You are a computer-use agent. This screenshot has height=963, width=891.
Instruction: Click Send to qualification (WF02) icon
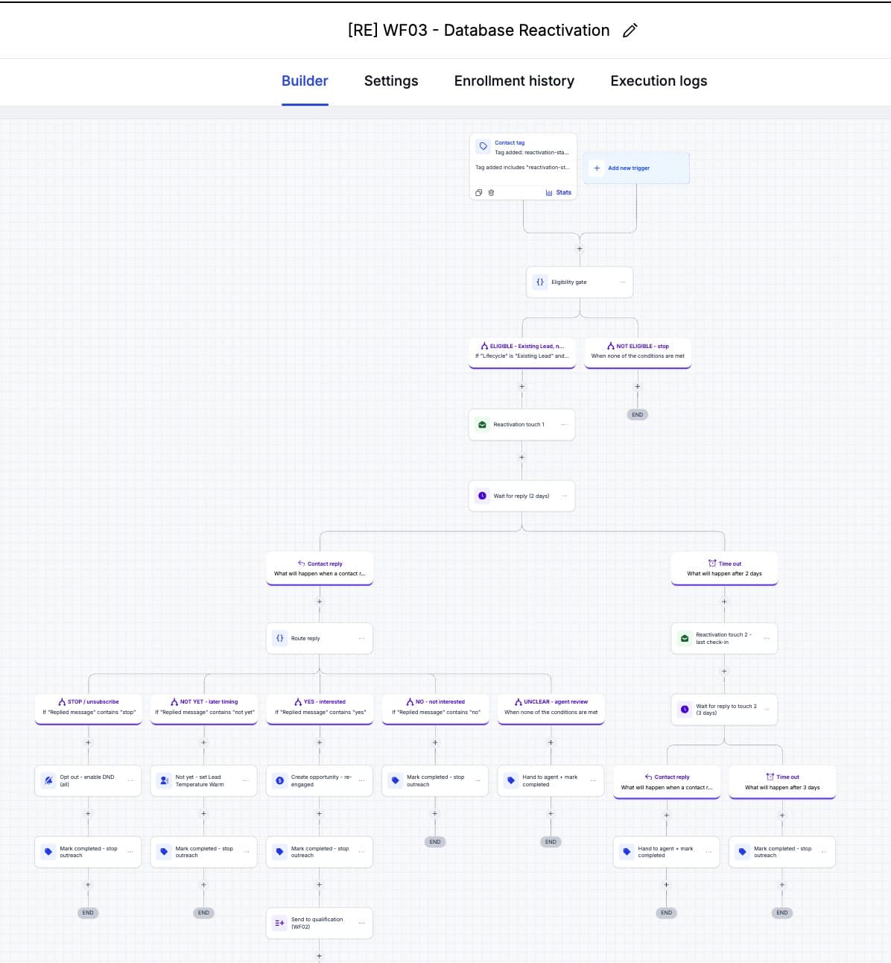pos(279,923)
